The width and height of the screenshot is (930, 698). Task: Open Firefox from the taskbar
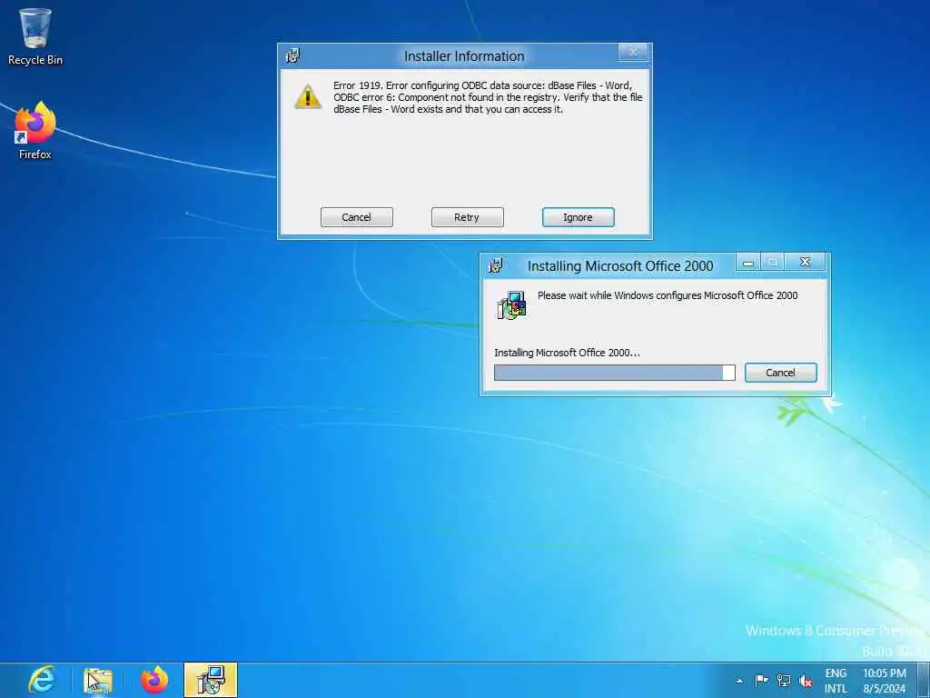(154, 680)
